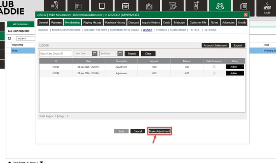
Task: Click the Make Adjustment button
Action: (x=159, y=131)
